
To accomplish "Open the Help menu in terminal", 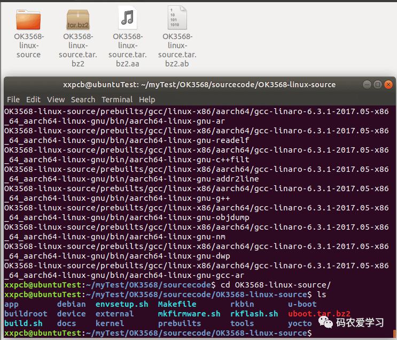I will 147,100.
